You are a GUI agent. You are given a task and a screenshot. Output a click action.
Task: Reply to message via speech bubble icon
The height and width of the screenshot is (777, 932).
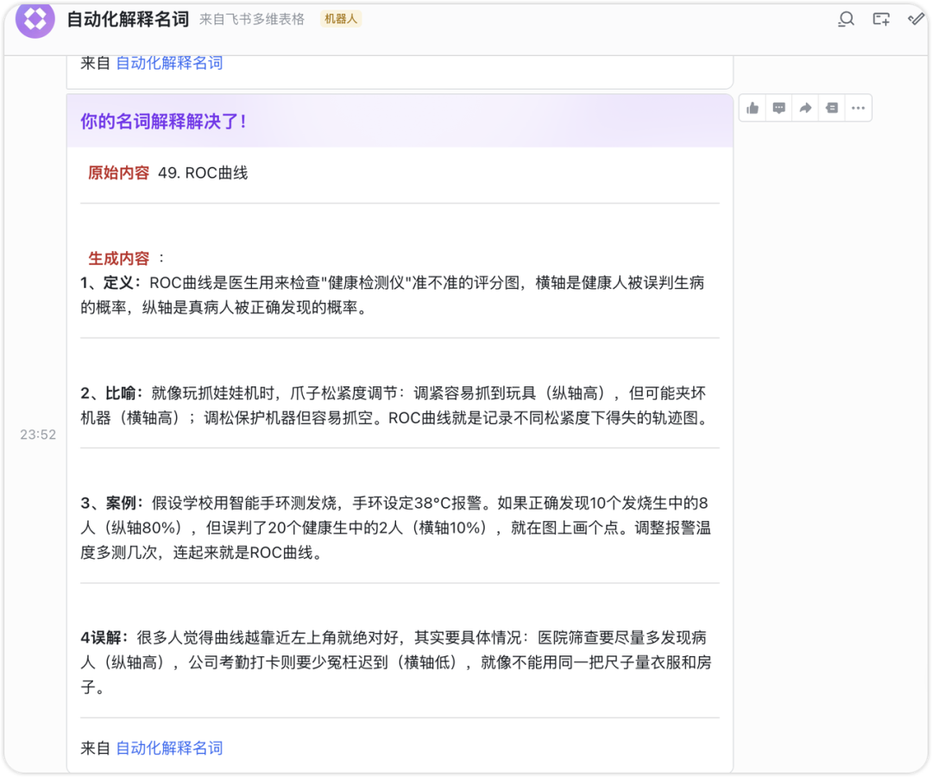pos(779,108)
